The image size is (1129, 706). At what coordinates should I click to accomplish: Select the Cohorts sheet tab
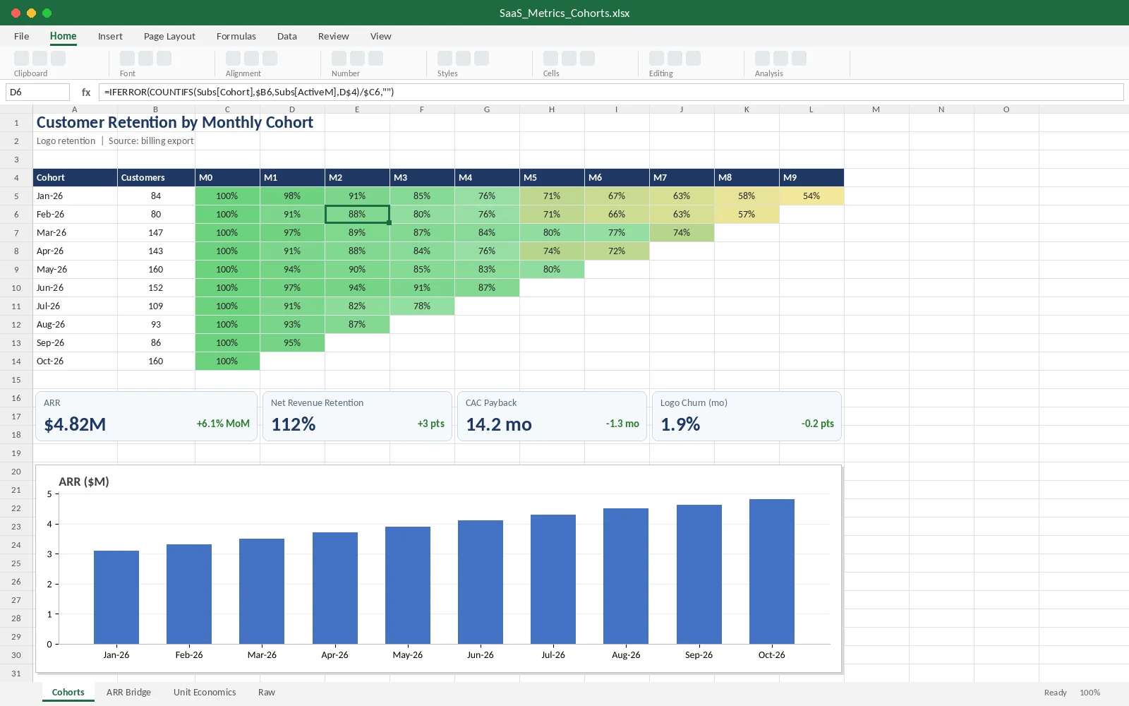(x=68, y=692)
